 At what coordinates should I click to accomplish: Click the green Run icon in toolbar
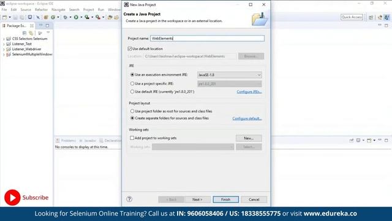point(76,17)
